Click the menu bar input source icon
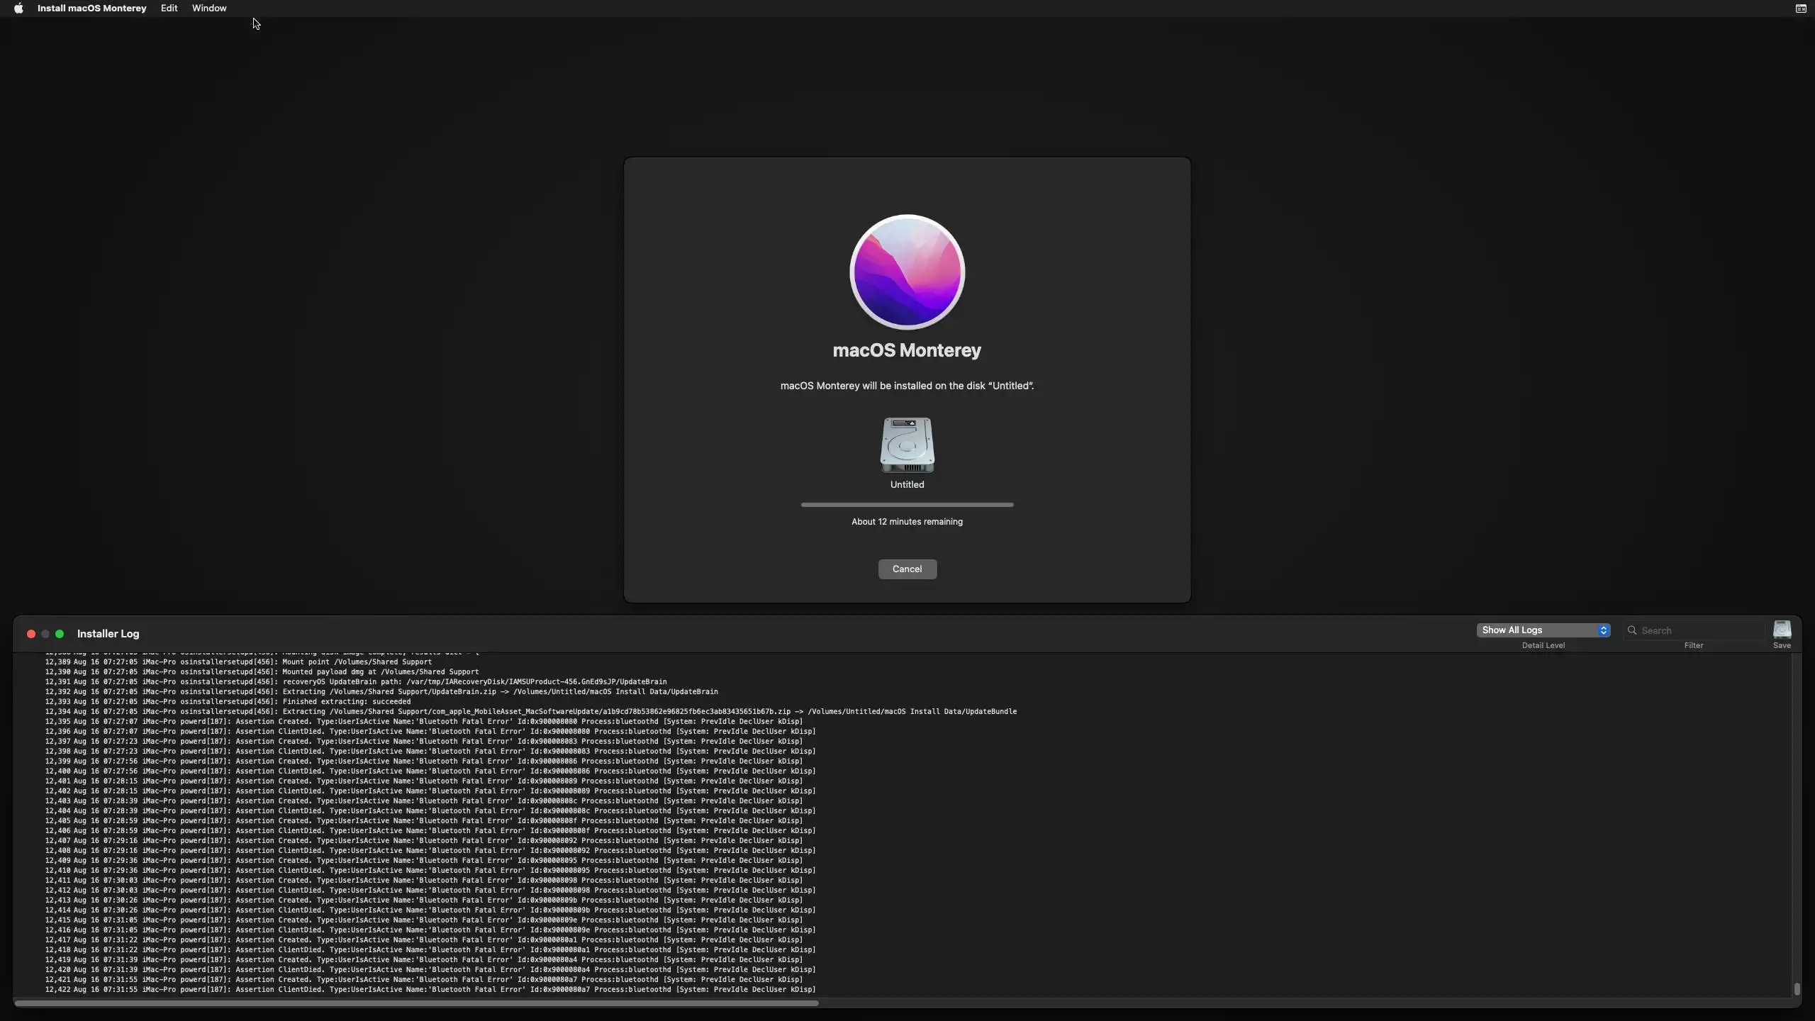 [1800, 9]
